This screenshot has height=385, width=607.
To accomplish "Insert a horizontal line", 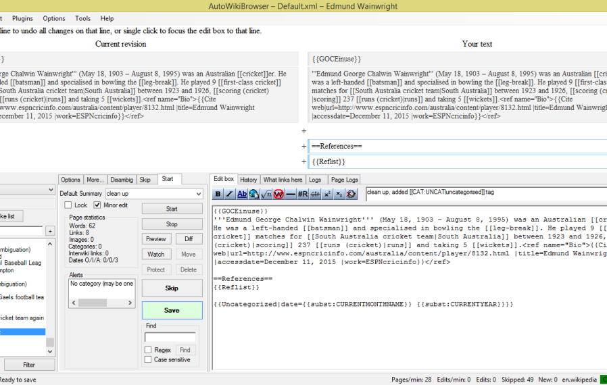I will point(291,194).
